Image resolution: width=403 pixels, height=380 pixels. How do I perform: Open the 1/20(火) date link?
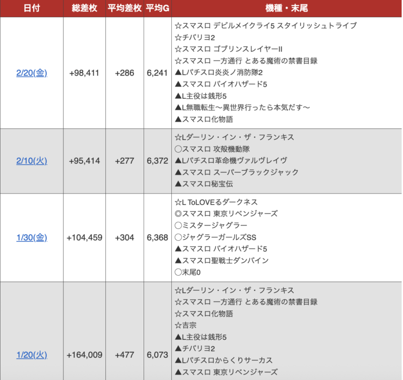pos(32,355)
